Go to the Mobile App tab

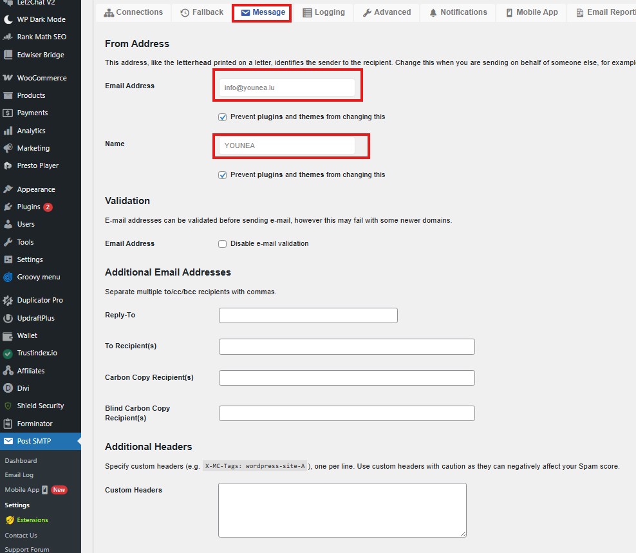pyautogui.click(x=532, y=12)
